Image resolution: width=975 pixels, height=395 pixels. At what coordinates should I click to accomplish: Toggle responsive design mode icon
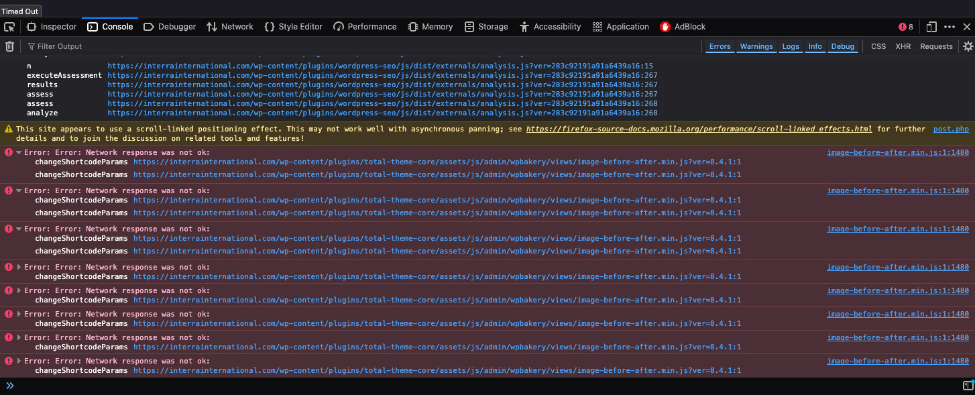[x=931, y=27]
